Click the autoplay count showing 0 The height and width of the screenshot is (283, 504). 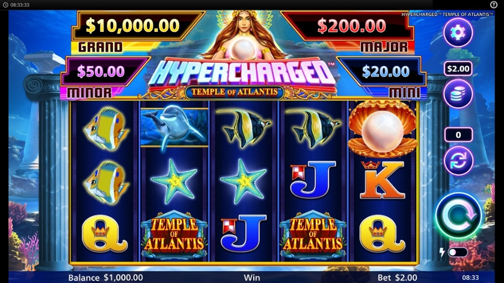458,135
